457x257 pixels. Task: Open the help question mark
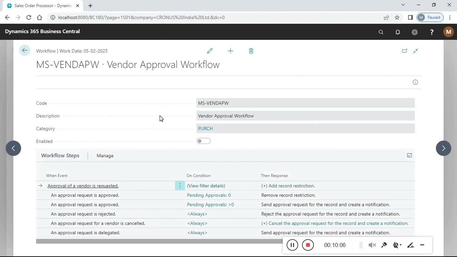[432, 32]
